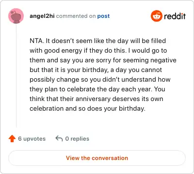This screenshot has width=194, height=174.
Task: Click the Reddit Snoo logo icon
Action: tap(157, 16)
